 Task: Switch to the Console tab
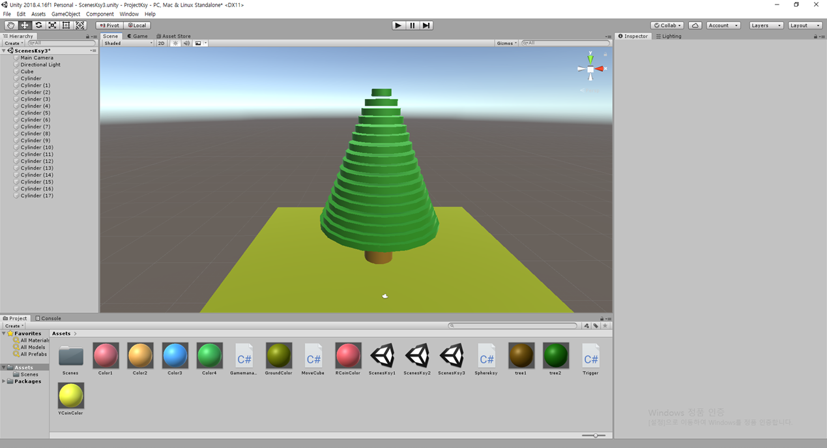[x=48, y=318]
